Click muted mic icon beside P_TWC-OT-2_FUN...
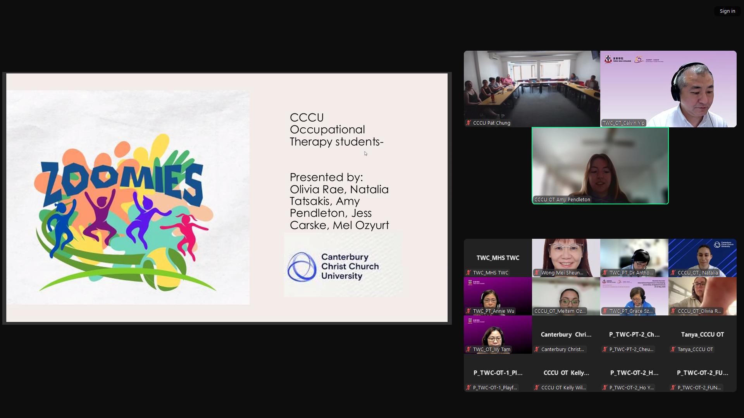The width and height of the screenshot is (744, 418). (673, 387)
